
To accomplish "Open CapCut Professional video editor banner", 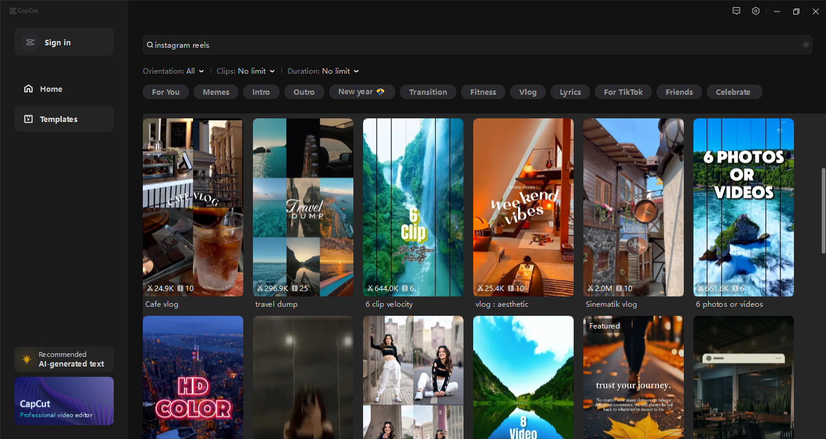I will pos(64,400).
